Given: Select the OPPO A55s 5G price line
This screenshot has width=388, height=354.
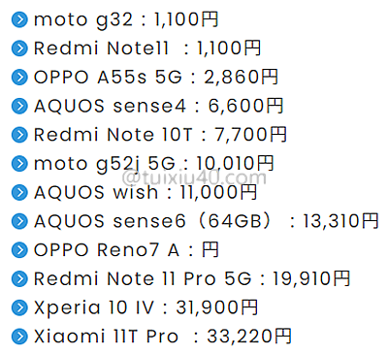Looking at the screenshot, I should [x=156, y=78].
